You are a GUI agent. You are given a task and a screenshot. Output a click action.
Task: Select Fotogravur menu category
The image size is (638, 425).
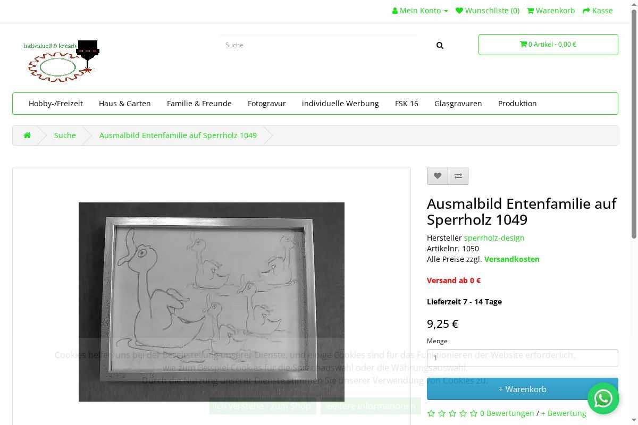tap(267, 104)
